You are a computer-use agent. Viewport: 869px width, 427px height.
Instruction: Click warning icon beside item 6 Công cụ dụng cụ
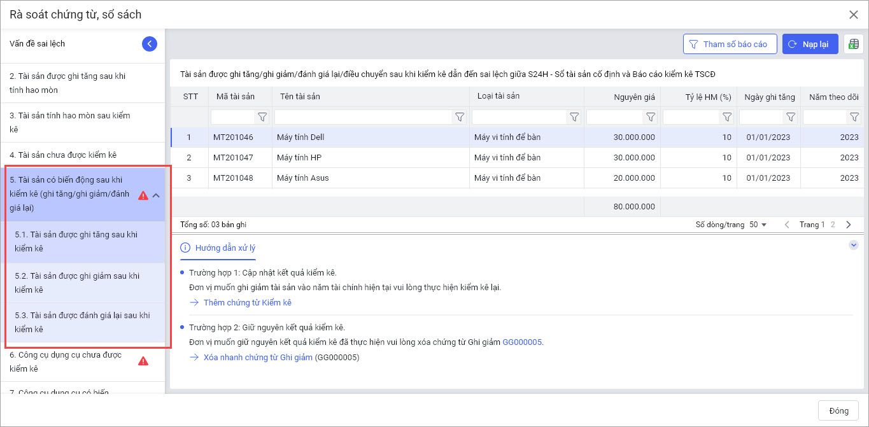[143, 361]
